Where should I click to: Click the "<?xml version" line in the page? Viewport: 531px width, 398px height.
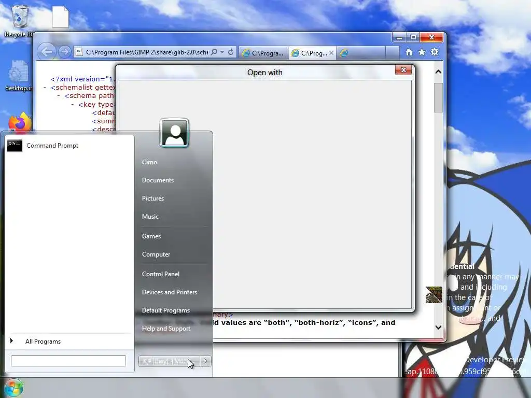pyautogui.click(x=82, y=79)
